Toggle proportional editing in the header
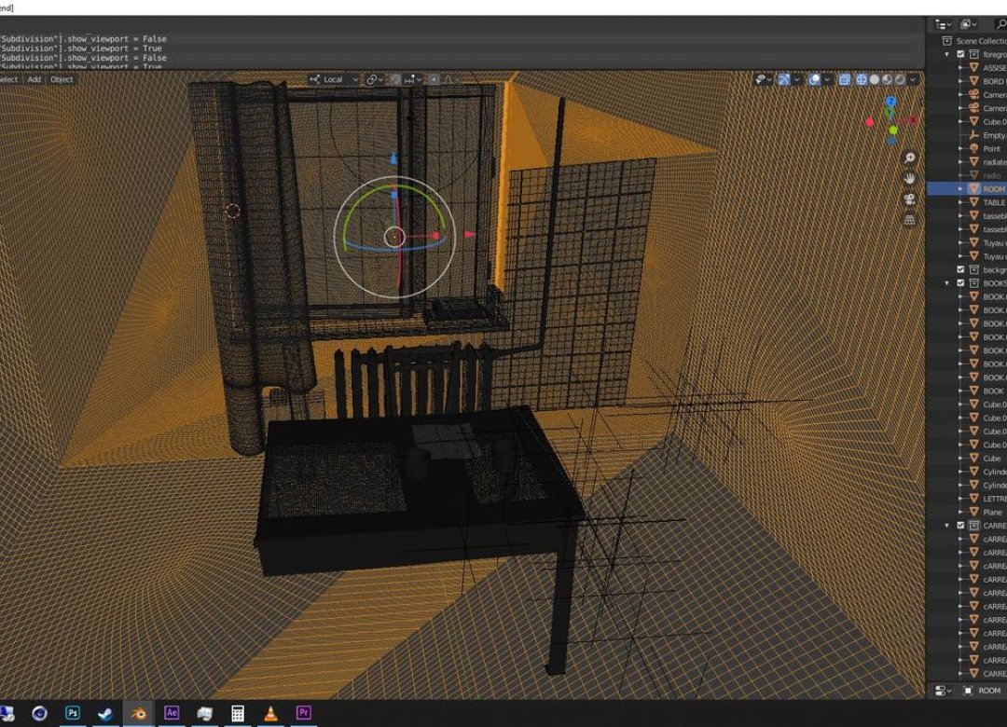 click(x=435, y=79)
